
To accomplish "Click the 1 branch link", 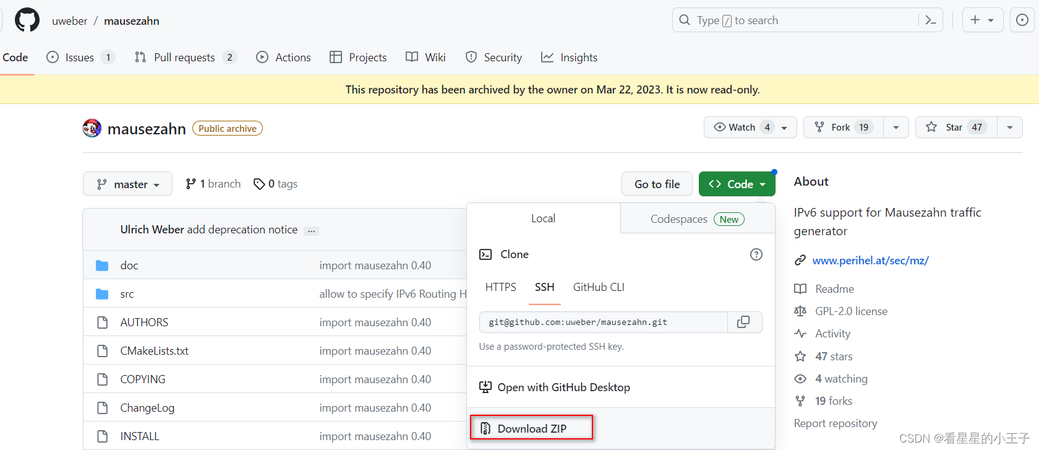I will 213,184.
